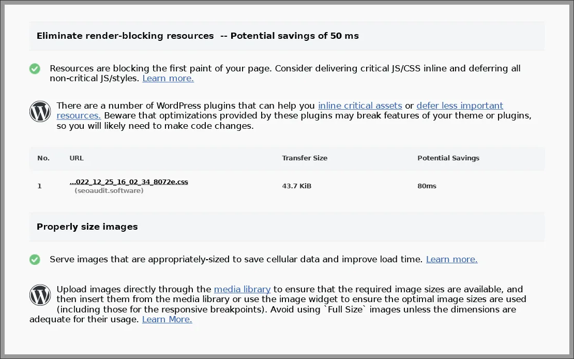
Task: Select the 43.7 KiB transfer size cell
Action: (296, 186)
